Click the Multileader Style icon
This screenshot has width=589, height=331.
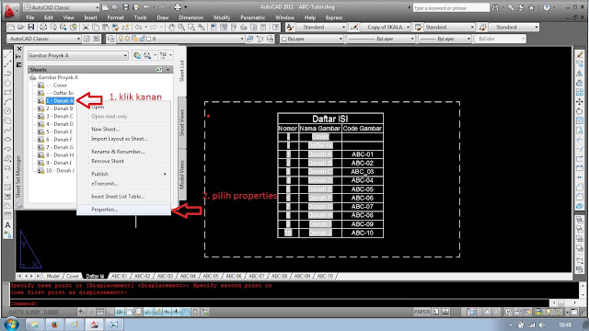click(482, 27)
